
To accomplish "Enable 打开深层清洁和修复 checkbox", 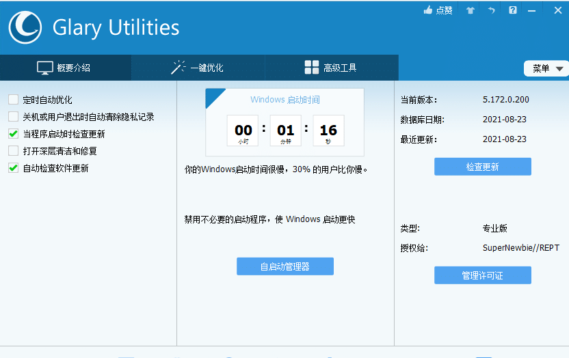I will pos(14,151).
